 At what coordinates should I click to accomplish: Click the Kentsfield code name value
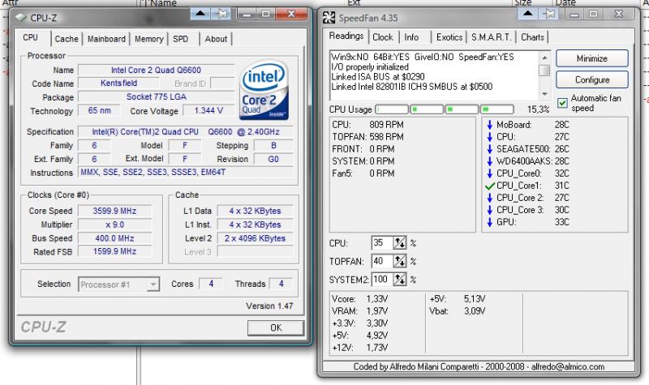[118, 83]
